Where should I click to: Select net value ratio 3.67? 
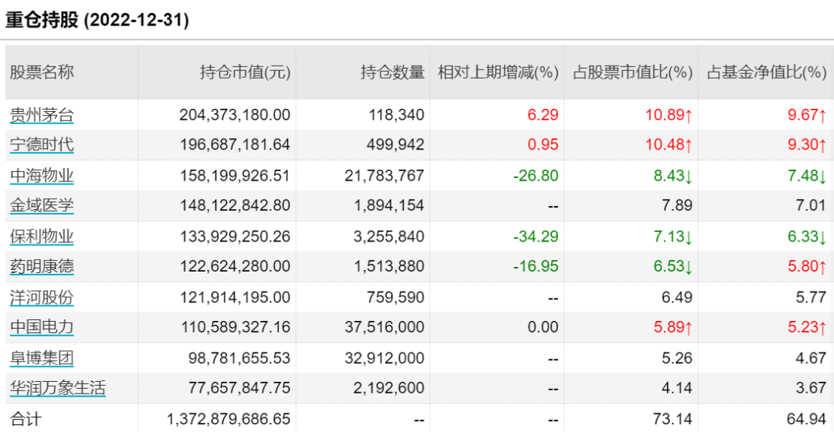811,388
